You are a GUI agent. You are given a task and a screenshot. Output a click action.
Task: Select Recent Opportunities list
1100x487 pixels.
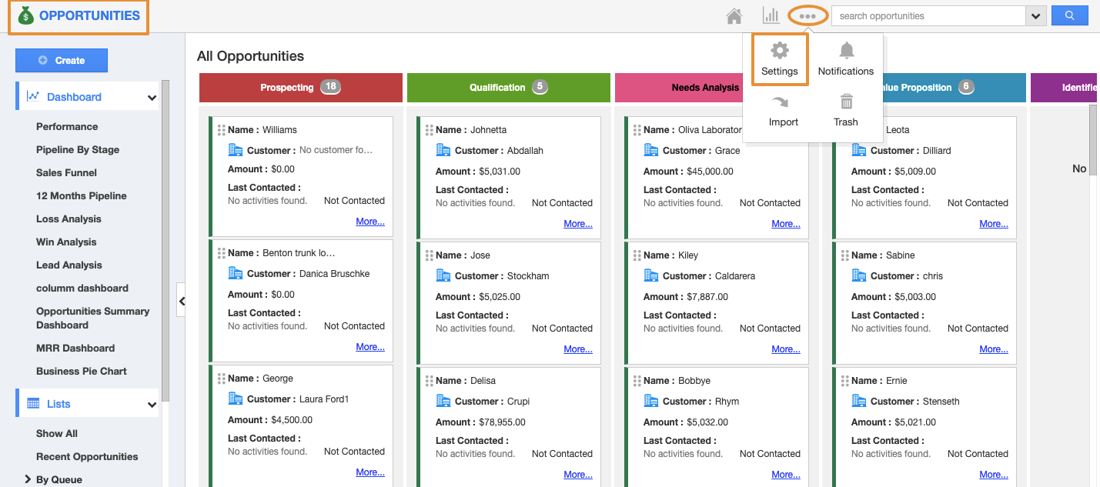click(87, 456)
